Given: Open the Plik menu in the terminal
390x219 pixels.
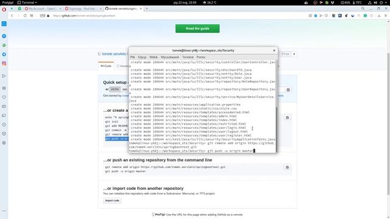Looking at the screenshot, I should (x=133, y=57).
